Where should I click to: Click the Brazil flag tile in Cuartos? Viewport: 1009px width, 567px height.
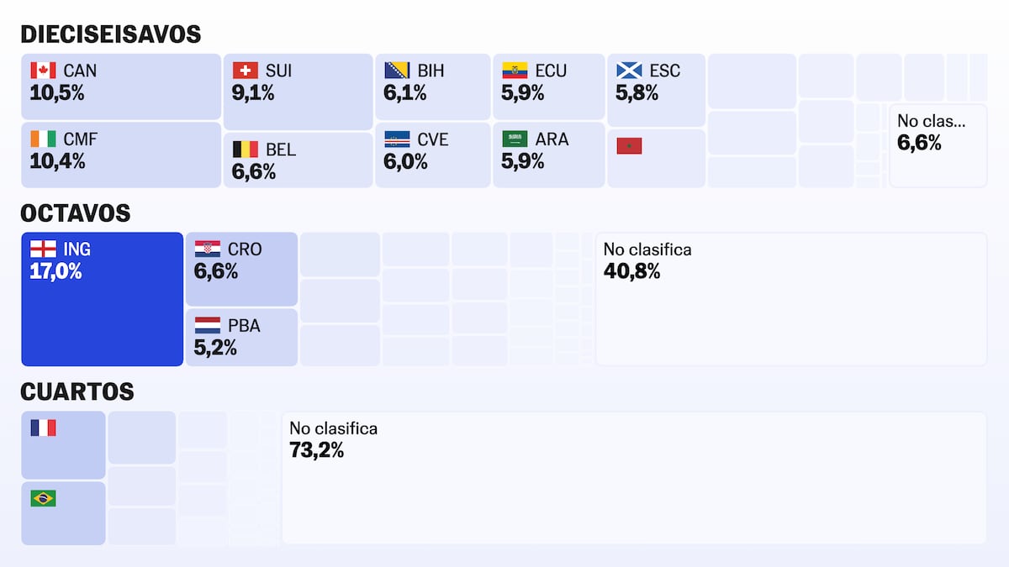(63, 513)
